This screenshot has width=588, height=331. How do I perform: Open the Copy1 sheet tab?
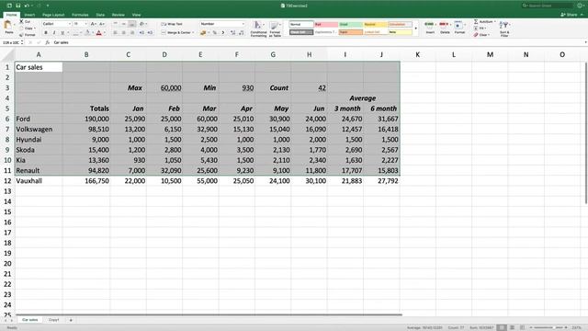pyautogui.click(x=53, y=320)
